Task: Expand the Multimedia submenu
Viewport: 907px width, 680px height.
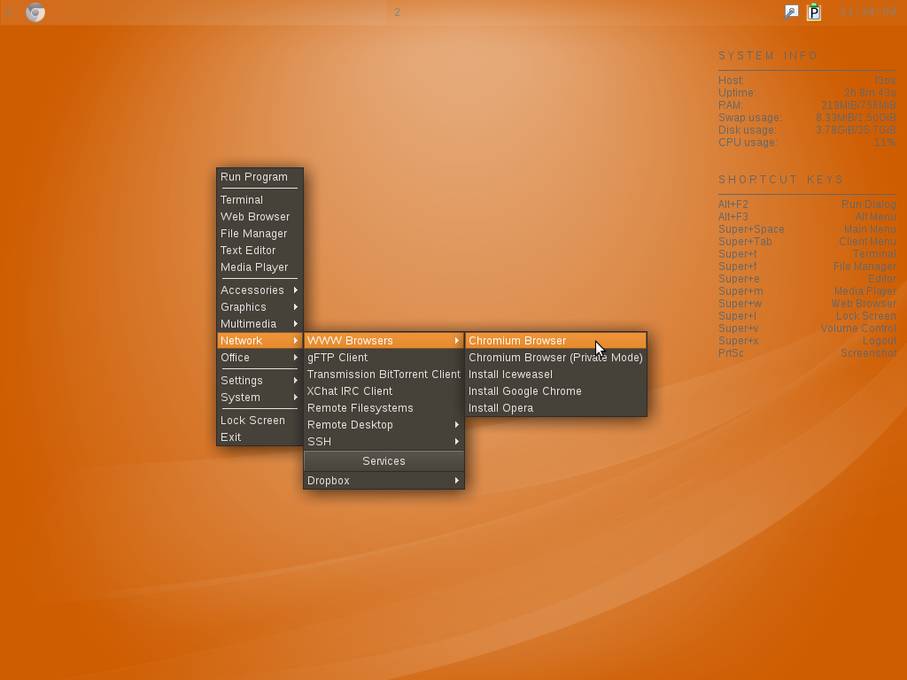Action: click(x=260, y=323)
